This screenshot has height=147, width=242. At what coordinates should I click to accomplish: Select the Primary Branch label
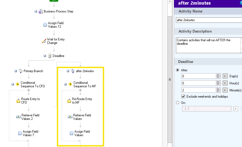pyautogui.click(x=33, y=71)
